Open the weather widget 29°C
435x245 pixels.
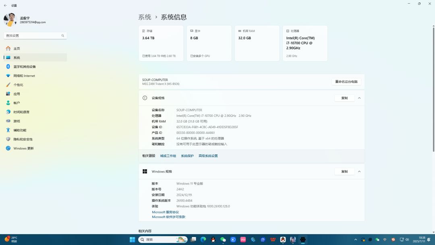tap(11, 239)
